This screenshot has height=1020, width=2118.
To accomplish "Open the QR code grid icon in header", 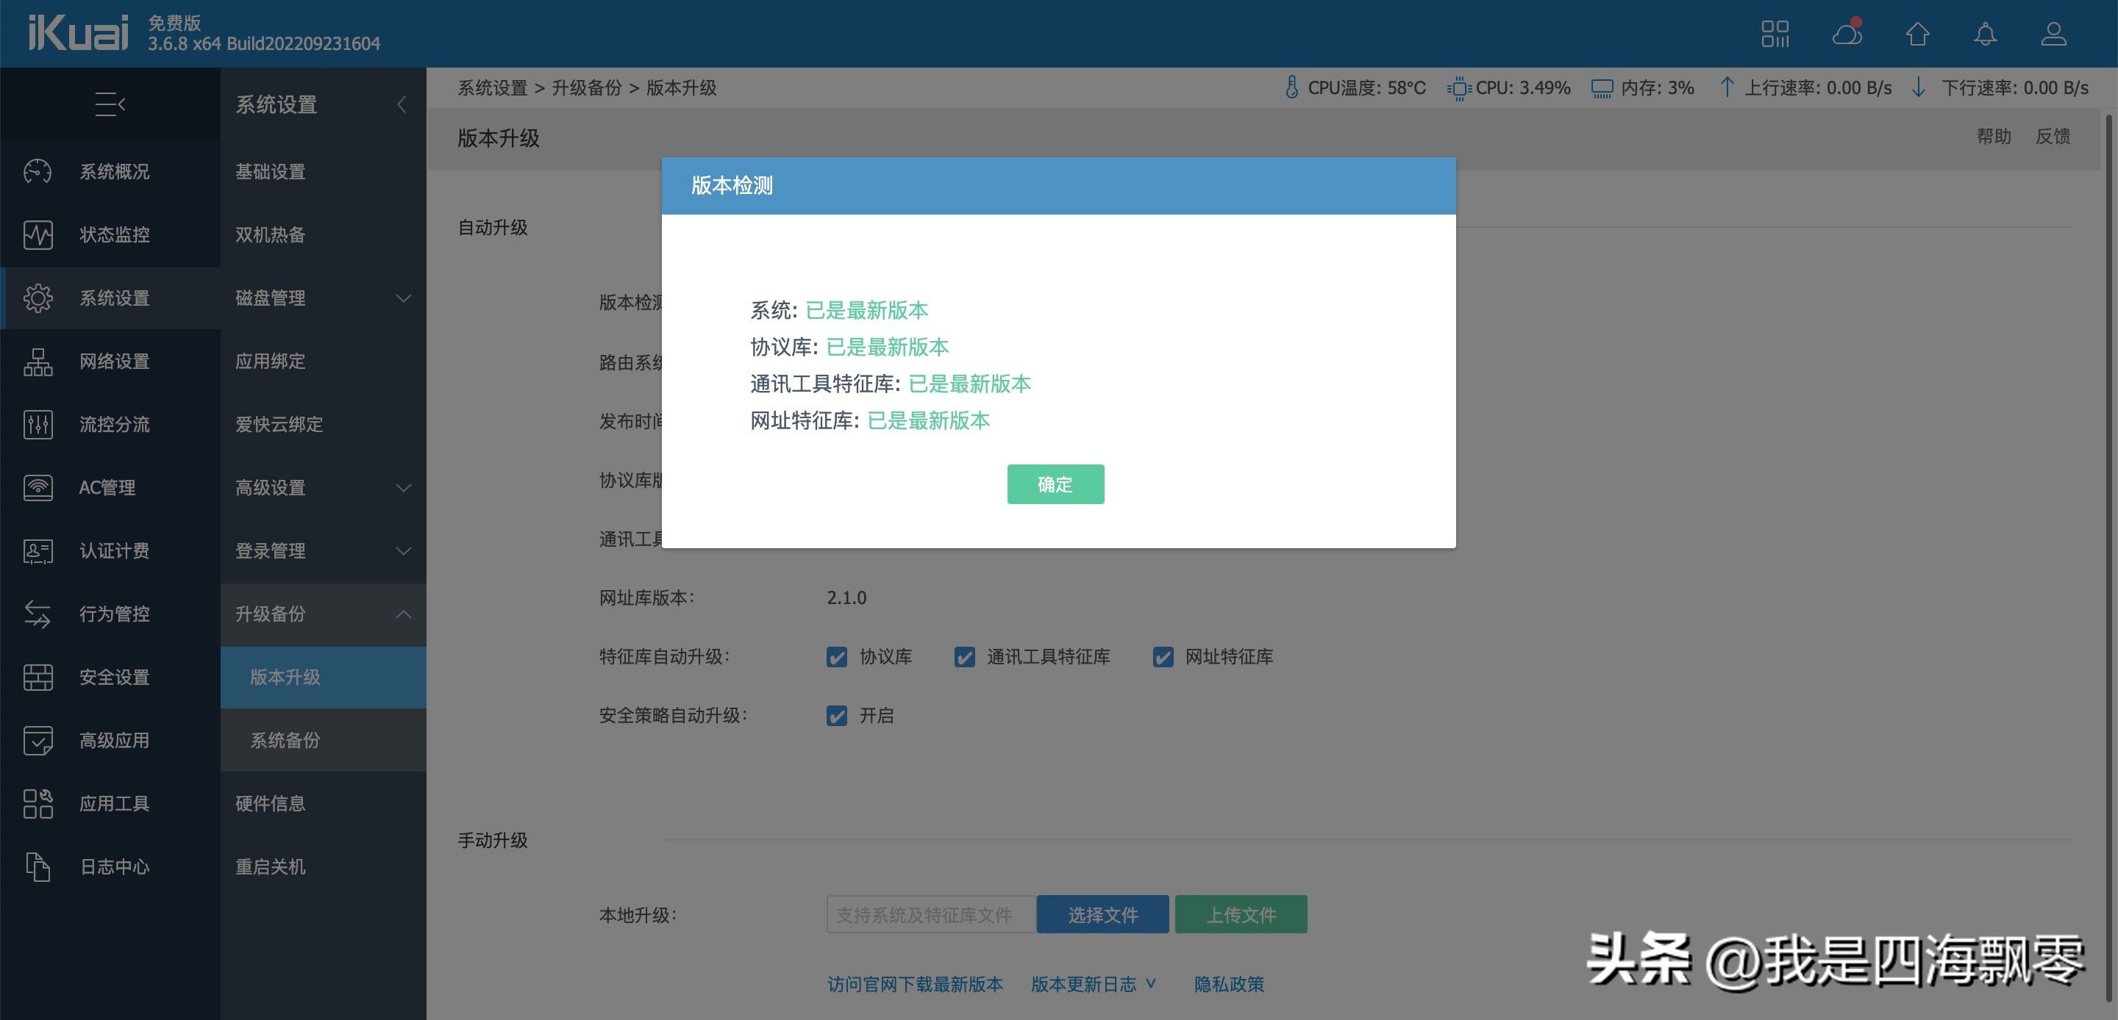I will [x=1775, y=35].
